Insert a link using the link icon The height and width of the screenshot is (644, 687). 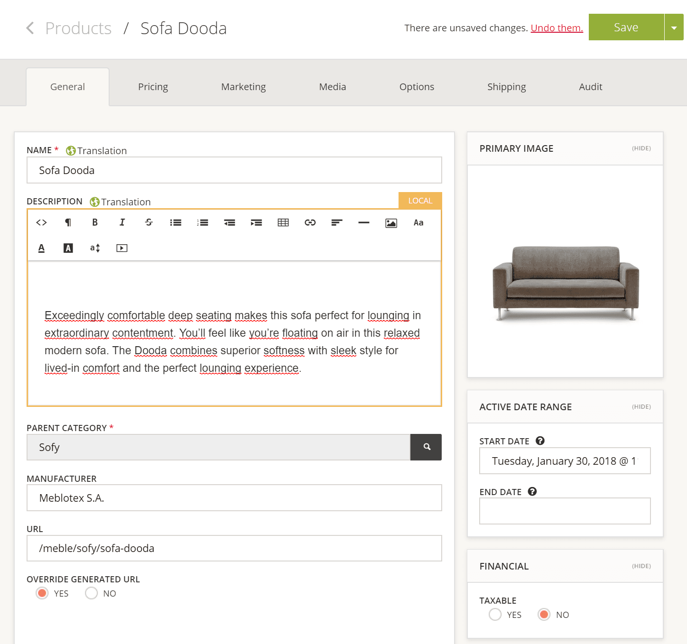310,222
